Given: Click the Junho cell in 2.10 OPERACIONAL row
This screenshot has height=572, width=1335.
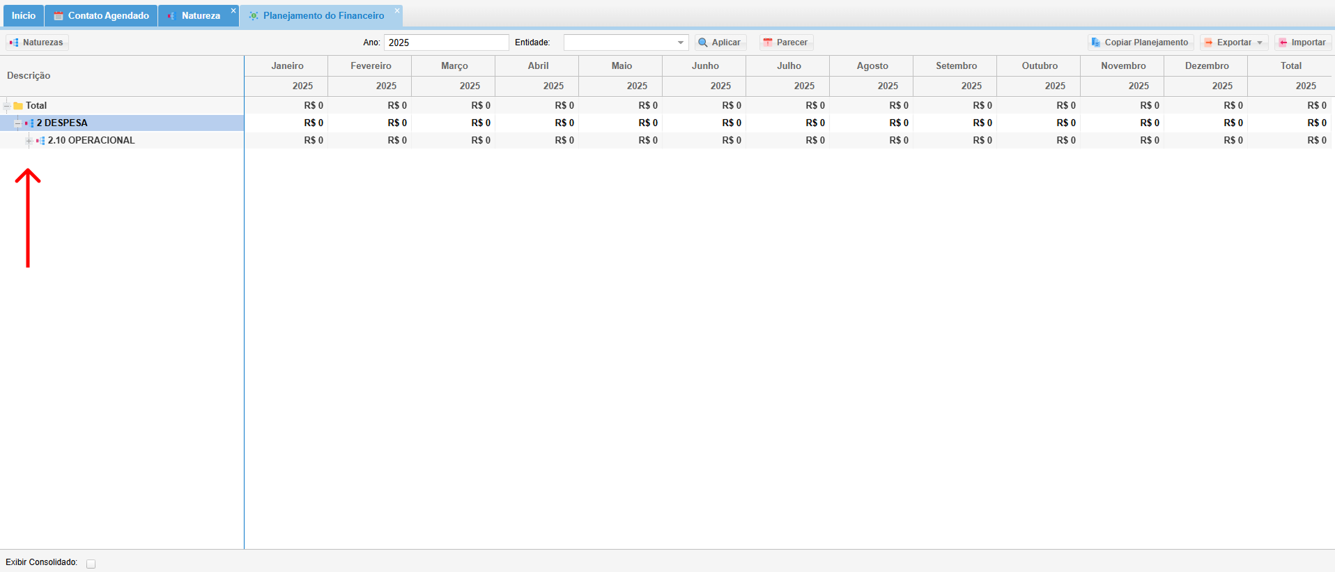Looking at the screenshot, I should click(x=704, y=141).
